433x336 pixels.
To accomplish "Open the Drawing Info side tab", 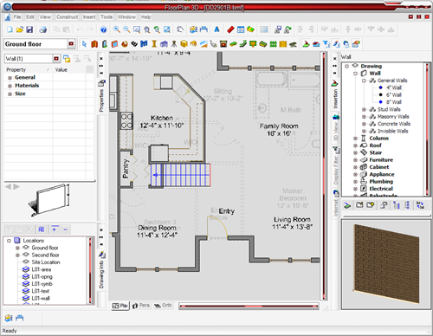I will (x=101, y=271).
